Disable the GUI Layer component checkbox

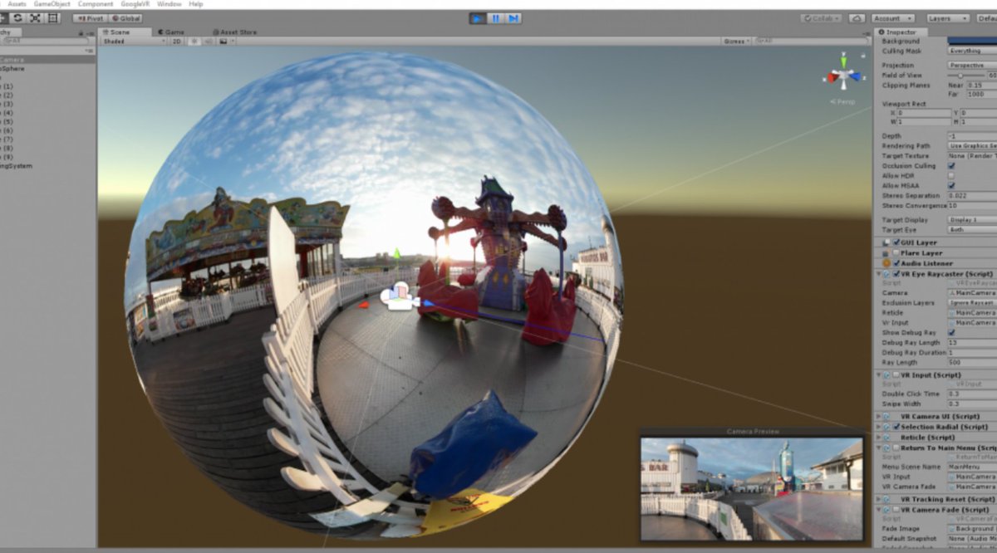click(896, 242)
